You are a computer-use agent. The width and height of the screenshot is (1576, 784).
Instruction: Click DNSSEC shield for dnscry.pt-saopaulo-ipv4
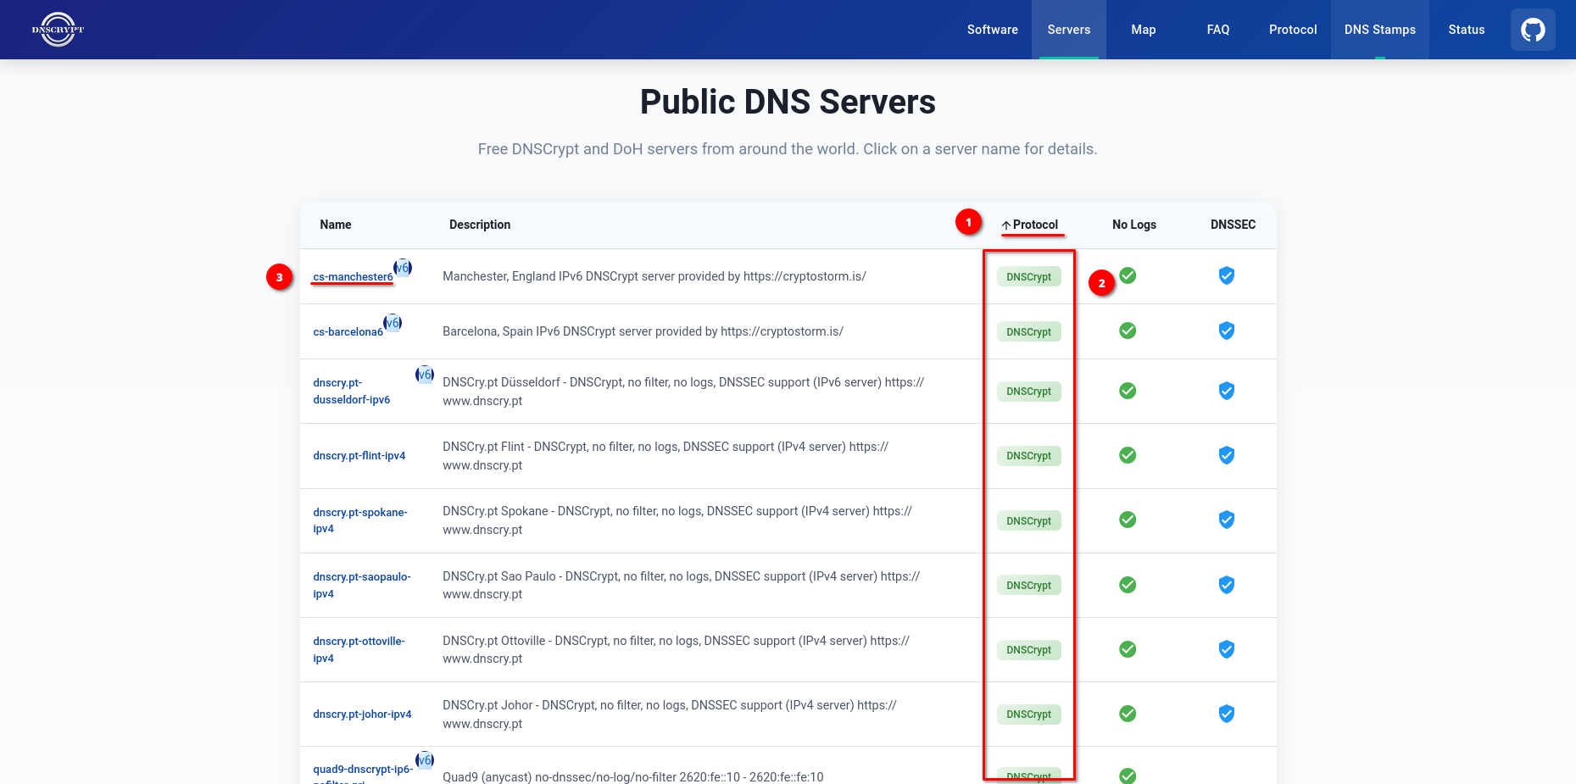[x=1227, y=585]
